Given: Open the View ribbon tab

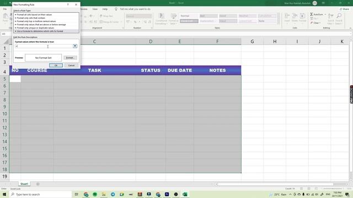Looking at the screenshot, I should (x=95, y=9).
